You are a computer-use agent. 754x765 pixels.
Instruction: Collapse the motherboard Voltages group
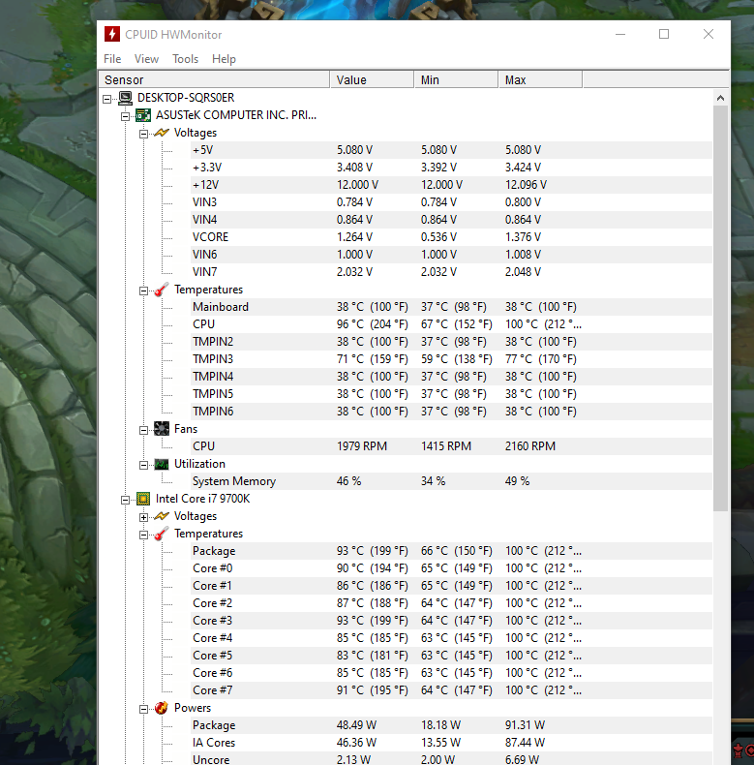[143, 135]
